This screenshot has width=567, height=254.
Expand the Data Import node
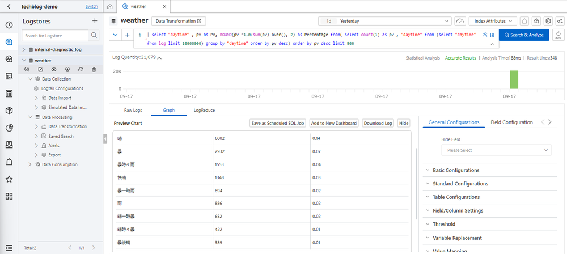(36, 98)
